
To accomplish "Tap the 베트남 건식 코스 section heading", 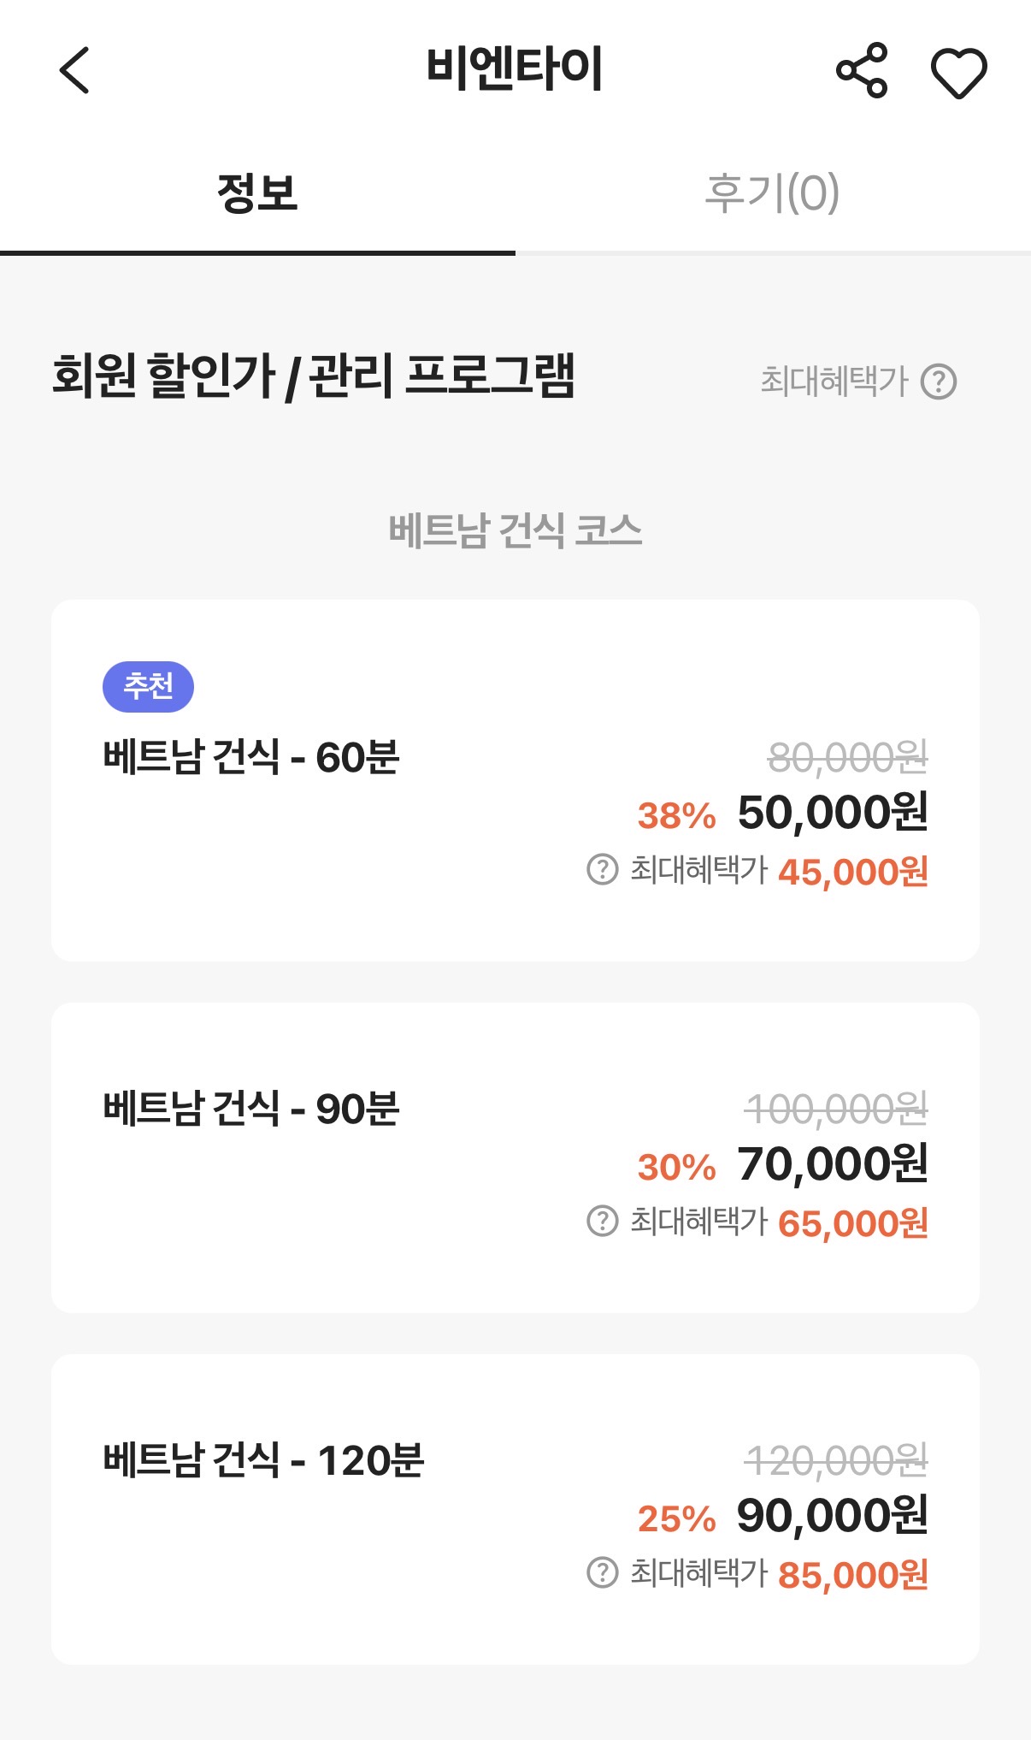I will coord(515,530).
